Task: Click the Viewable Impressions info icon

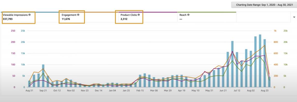Action: pos(29,15)
